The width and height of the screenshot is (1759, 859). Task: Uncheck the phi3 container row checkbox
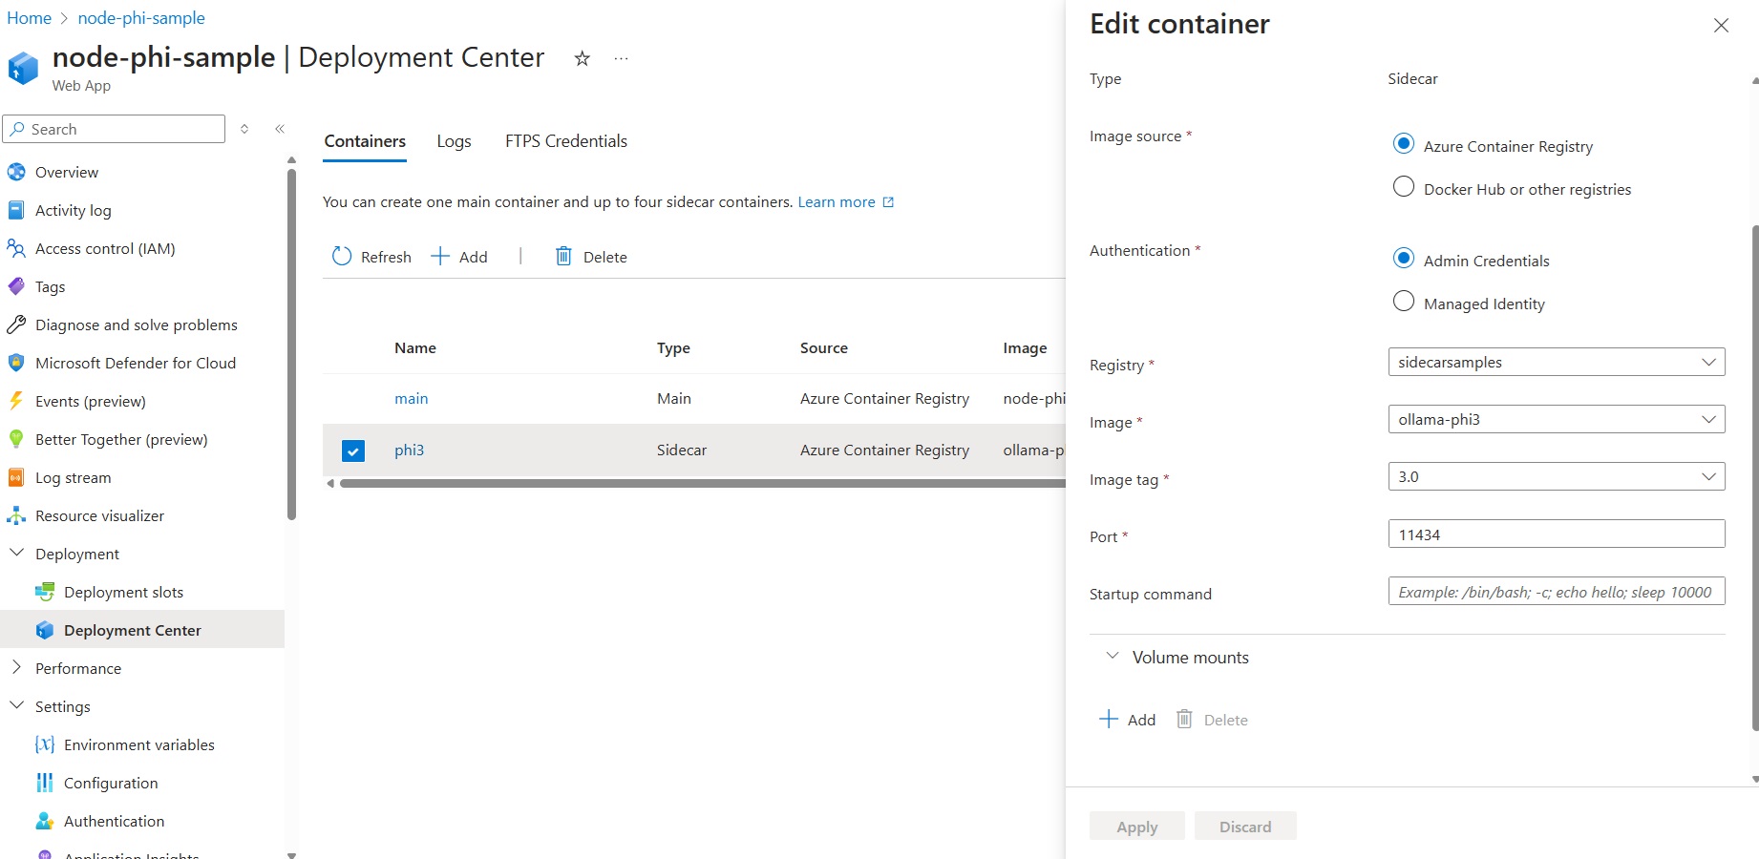tap(353, 450)
